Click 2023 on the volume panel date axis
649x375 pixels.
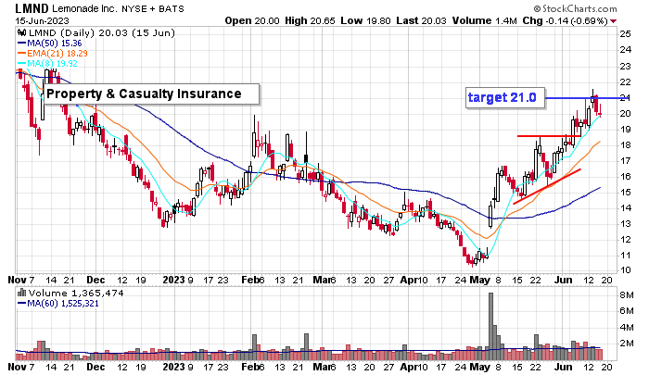pyautogui.click(x=174, y=367)
